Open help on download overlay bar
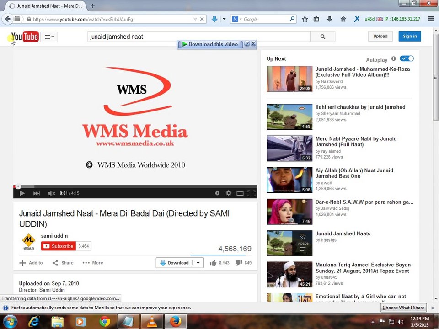Screen dimensions: 439x329 pos(246,44)
